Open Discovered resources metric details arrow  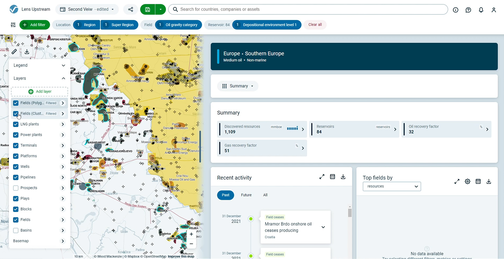303,129
